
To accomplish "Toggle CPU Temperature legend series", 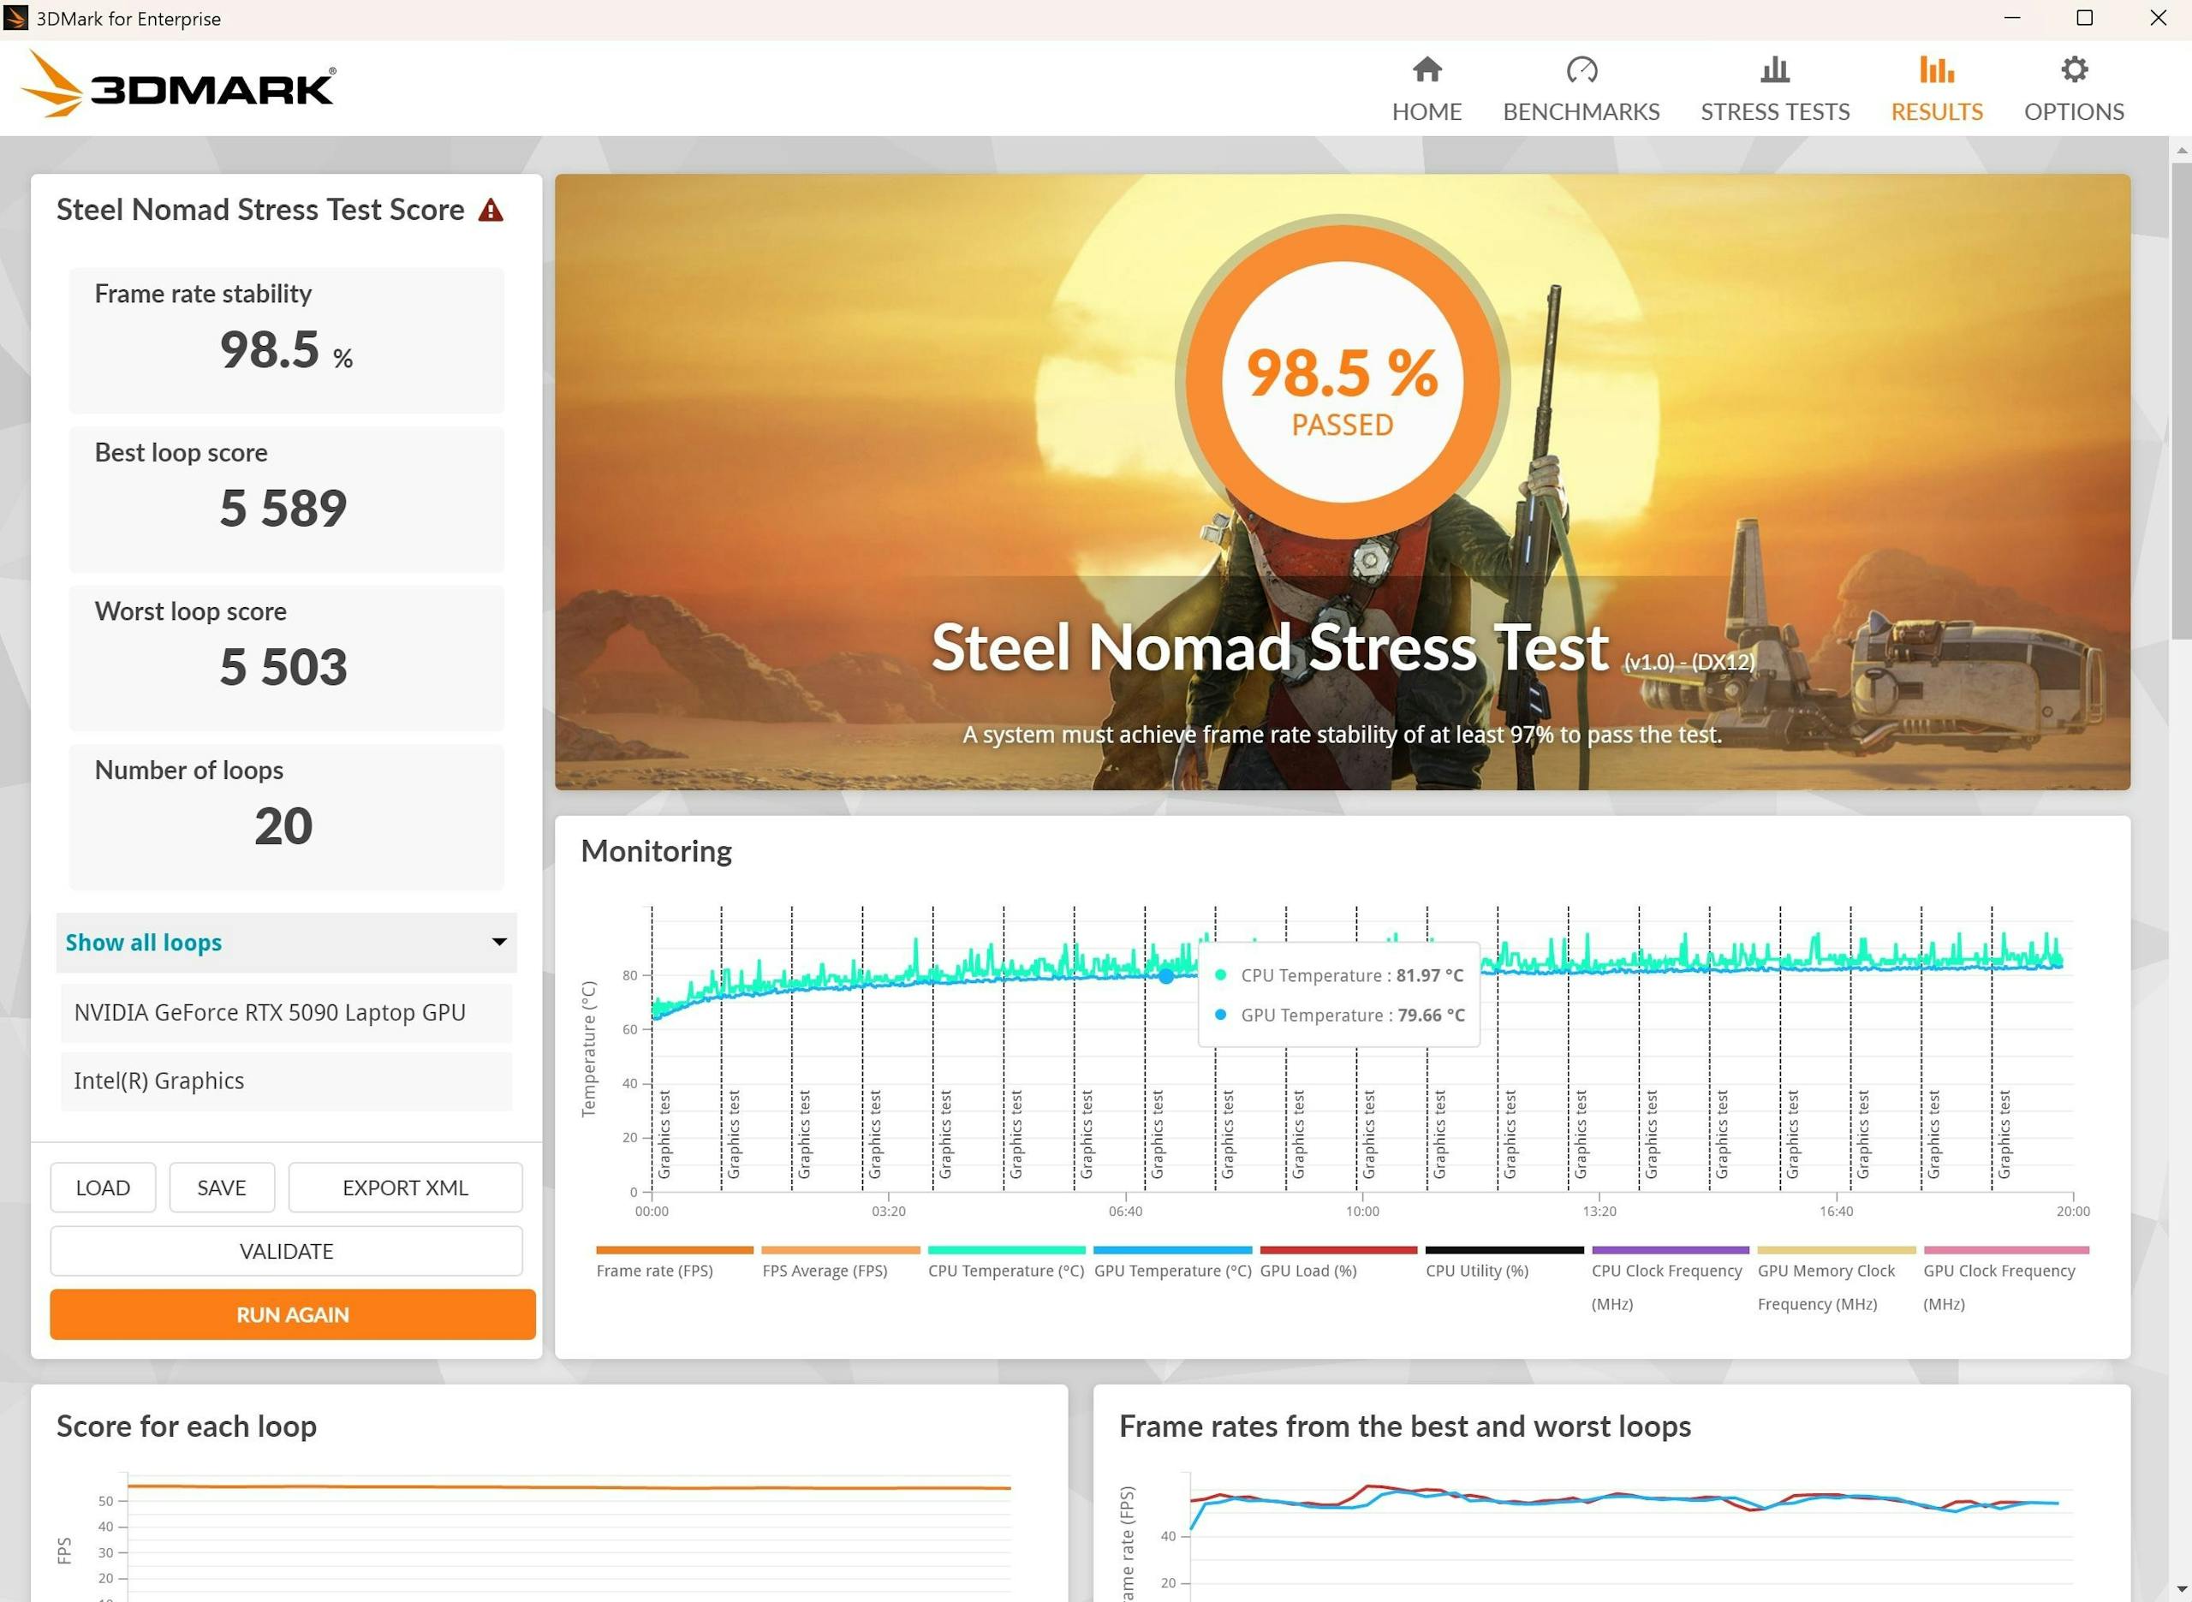I will pos(1005,1271).
